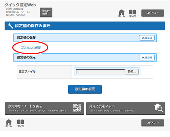Click the house magnifier icon

(158, 108)
